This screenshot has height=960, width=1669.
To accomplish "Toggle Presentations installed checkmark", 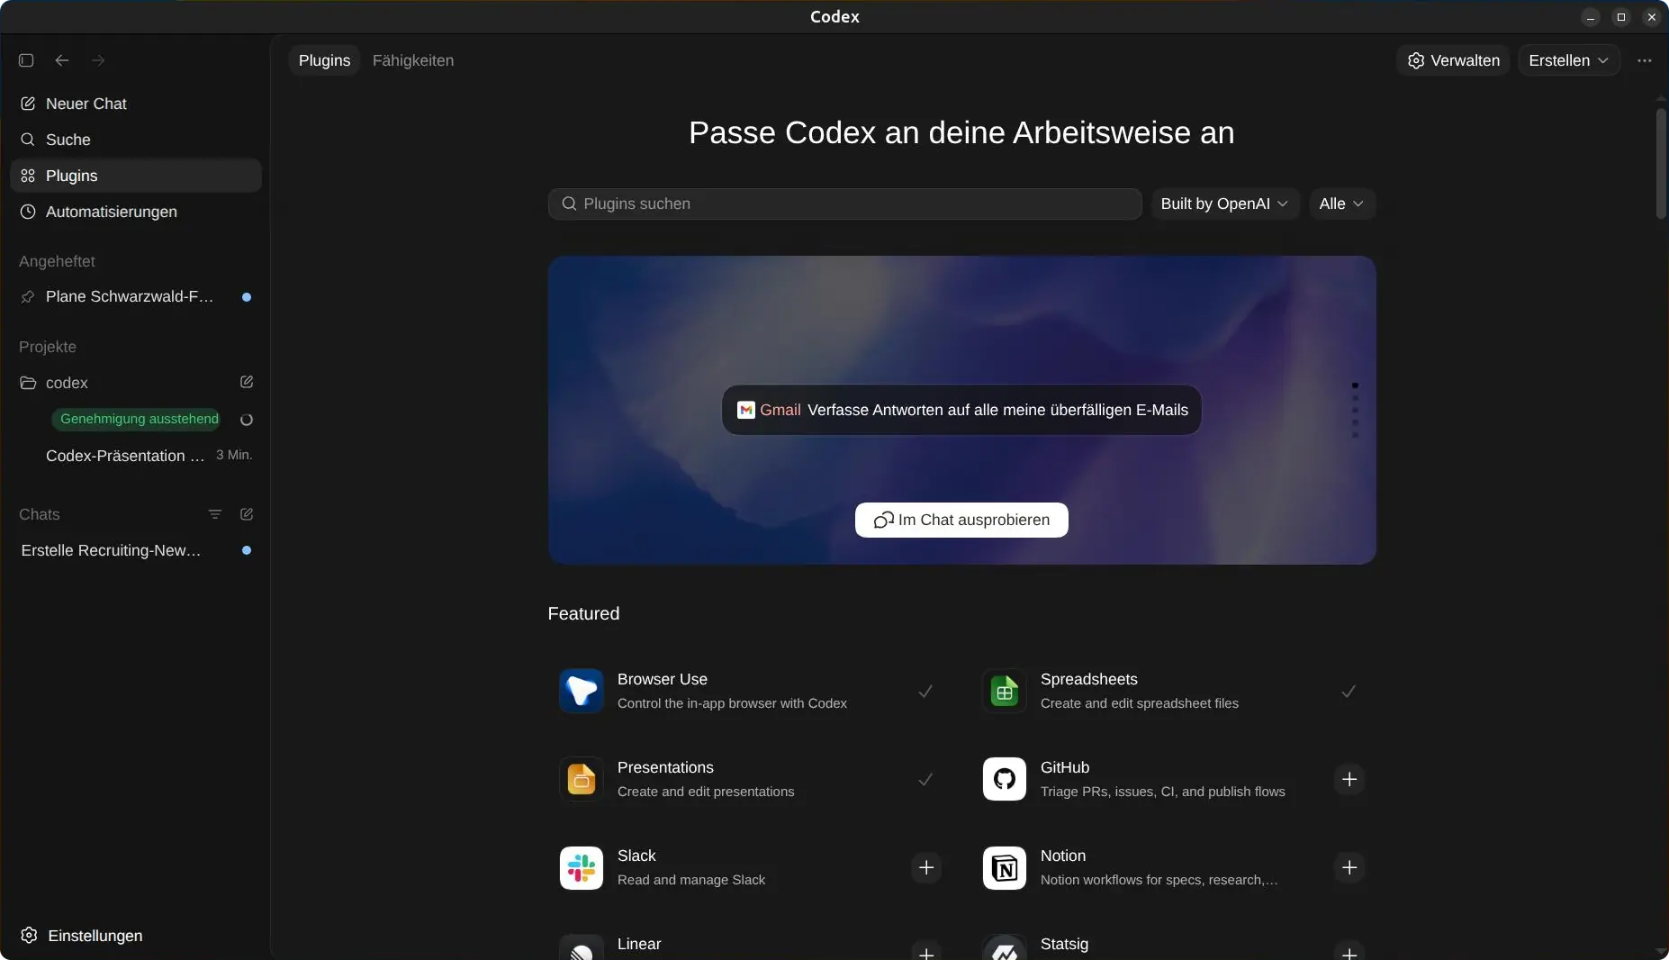I will (925, 779).
